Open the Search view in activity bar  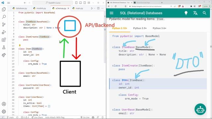(x=4, y=17)
